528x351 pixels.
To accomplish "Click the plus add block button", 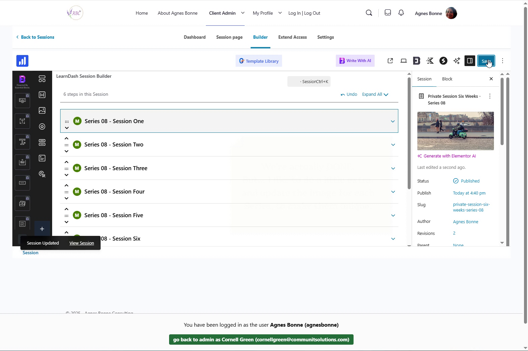I will [42, 229].
